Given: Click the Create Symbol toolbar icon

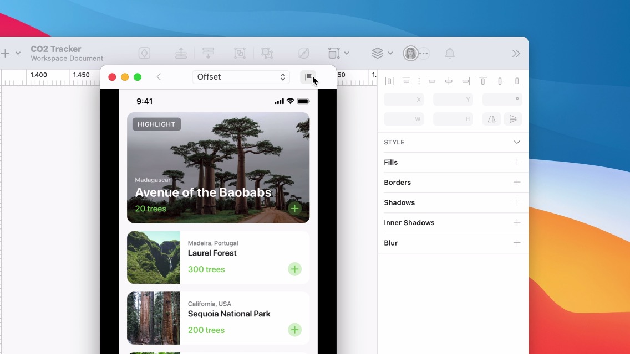Looking at the screenshot, I should click(x=144, y=53).
